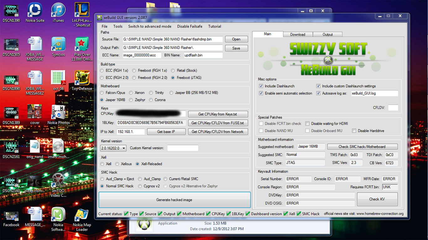Open the JOBA_WE... MESSAGE2 document icon
This screenshot has height=240, width=428.
[x=35, y=83]
